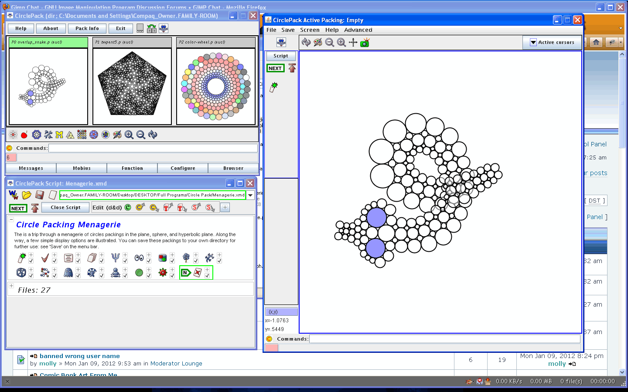Expand plus box beside the eyes icon
Image resolution: width=628 pixels, height=392 pixels.
tap(149, 255)
